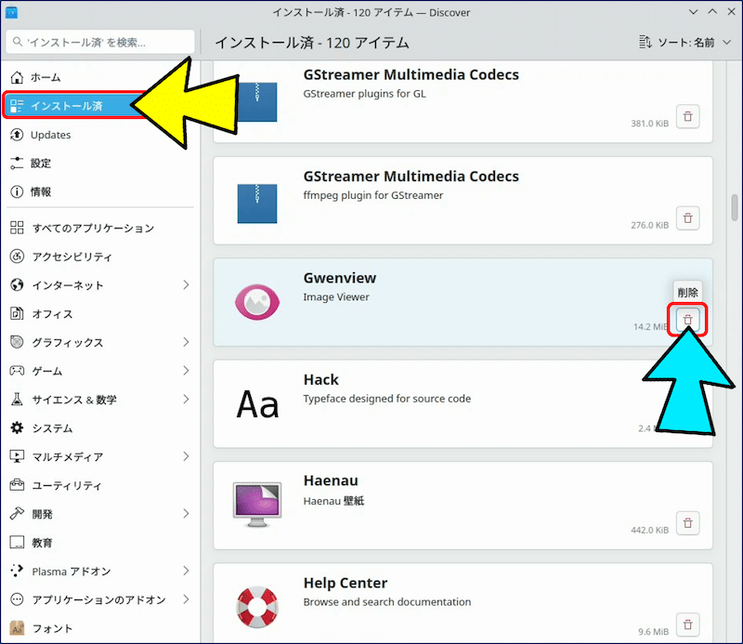Viewport: 743px width, 644px height.
Task: Click the Hack font Aa icon
Action: 257,404
